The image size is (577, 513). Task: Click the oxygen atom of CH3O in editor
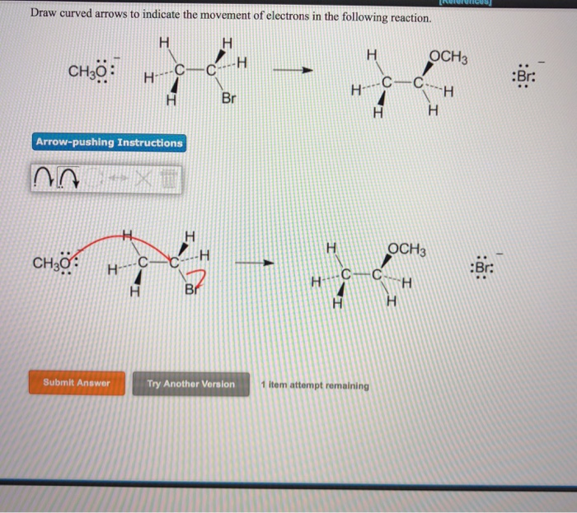(65, 263)
